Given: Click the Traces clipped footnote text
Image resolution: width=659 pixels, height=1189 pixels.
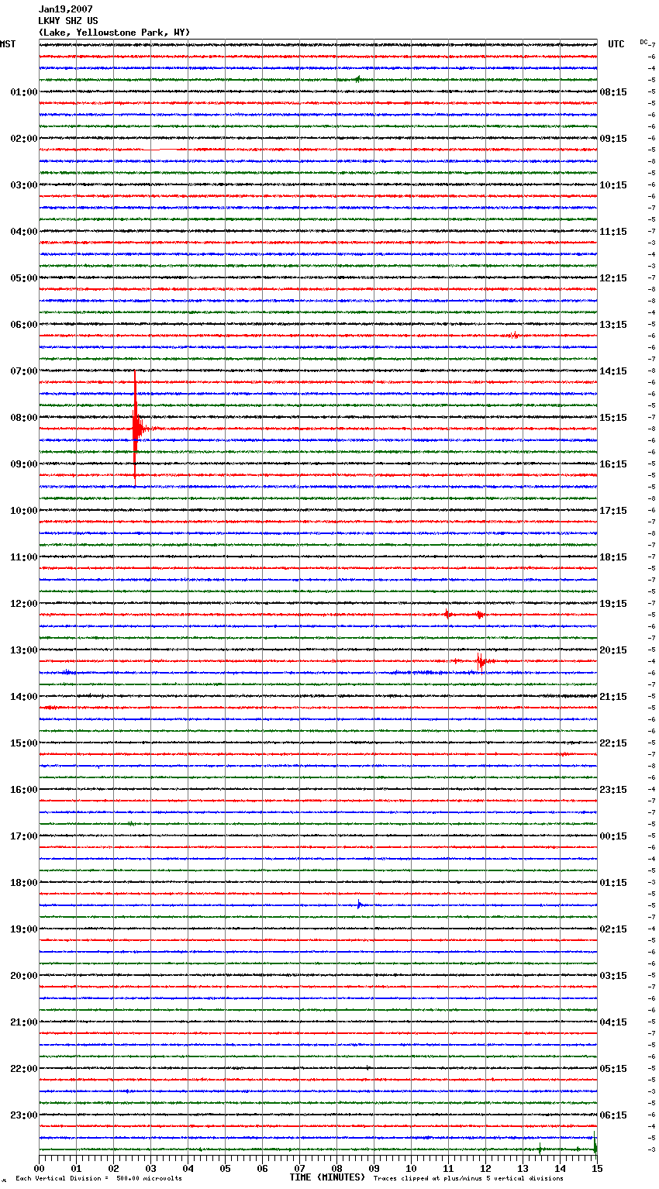Looking at the screenshot, I should pyautogui.click(x=468, y=1178).
